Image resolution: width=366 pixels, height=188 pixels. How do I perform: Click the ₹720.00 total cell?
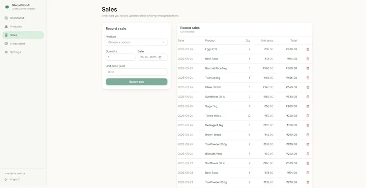tap(291, 116)
